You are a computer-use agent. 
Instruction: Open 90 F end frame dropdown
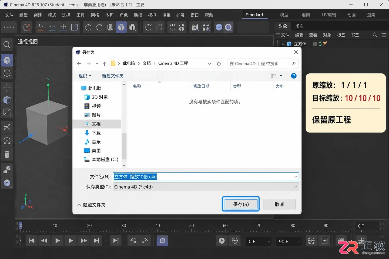coord(299,242)
